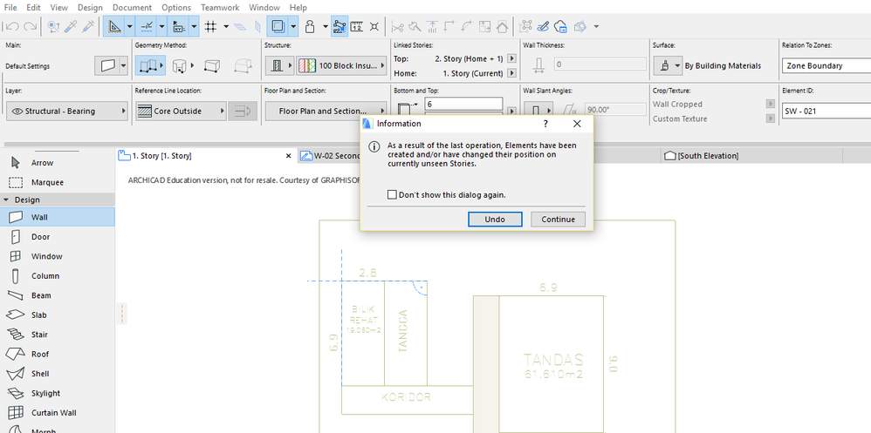Pick up parameters with the eyedropper tool

click(x=71, y=26)
